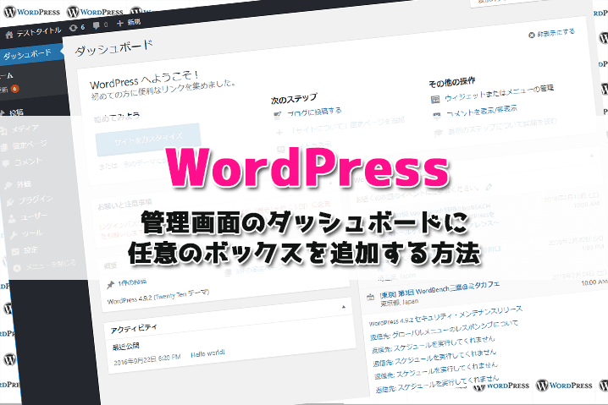Click the home icon beside テストタイトル
This screenshot has height=405, width=608.
9,36
